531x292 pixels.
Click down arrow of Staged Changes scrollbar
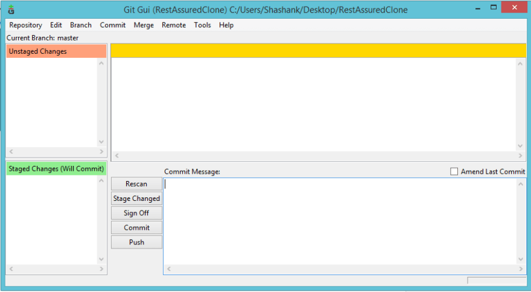101,259
